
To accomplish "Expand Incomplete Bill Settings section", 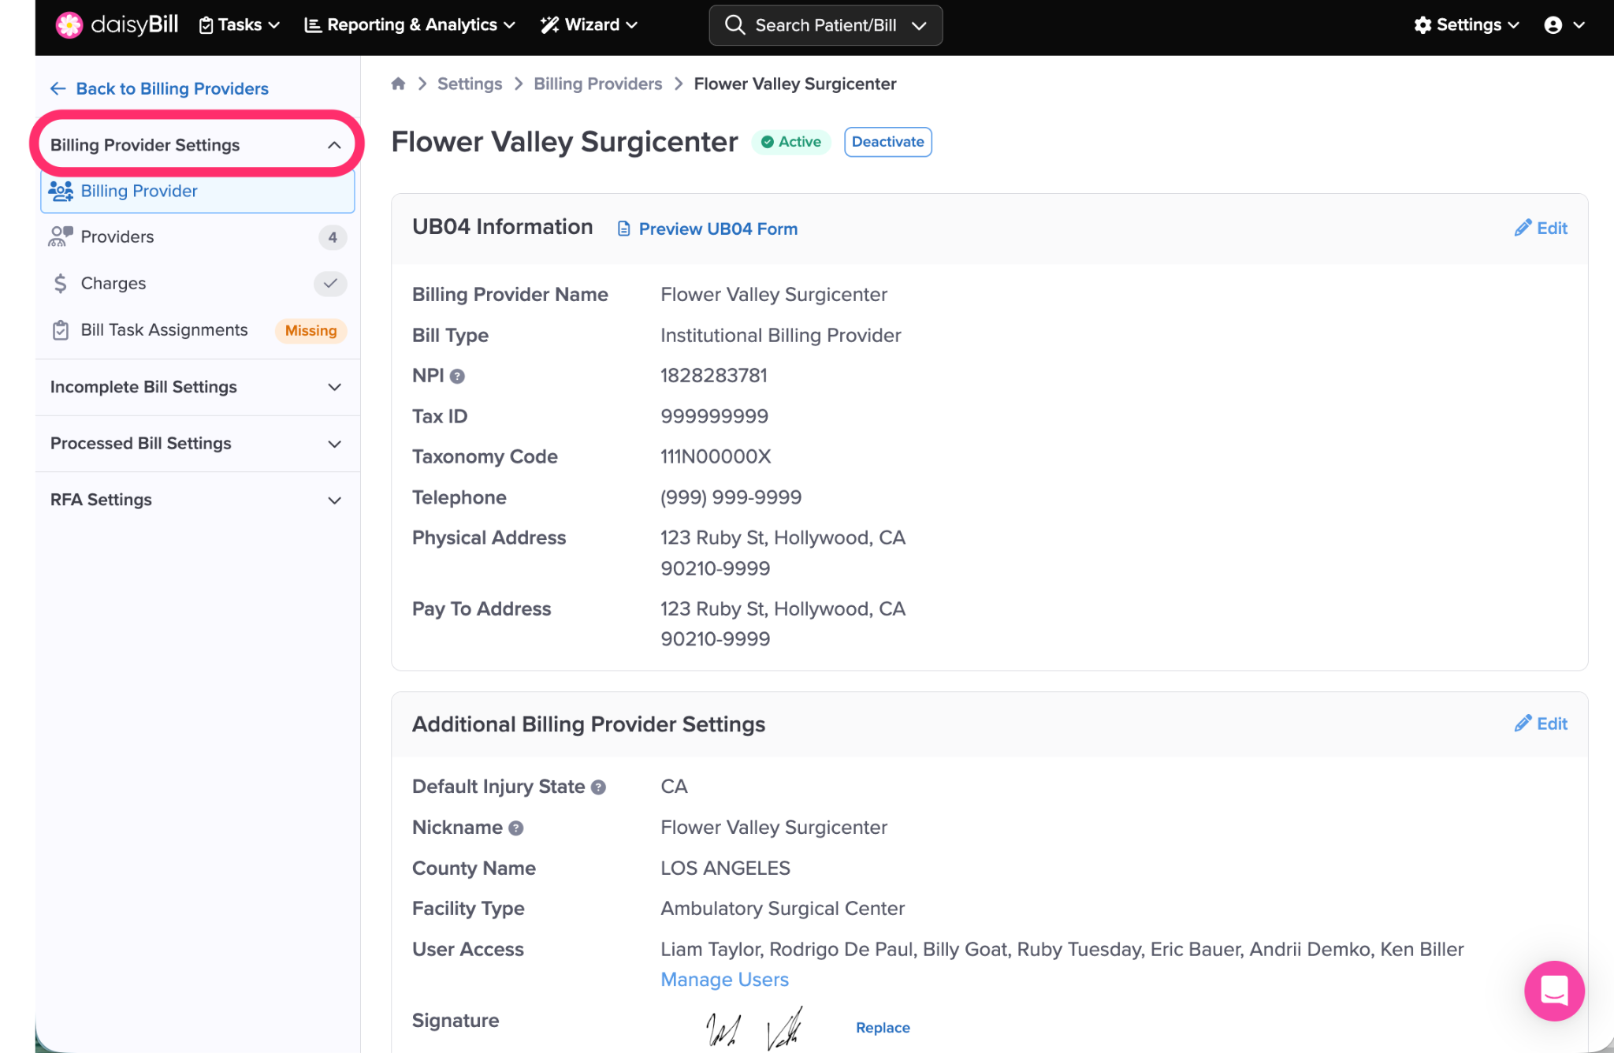I will click(x=334, y=387).
